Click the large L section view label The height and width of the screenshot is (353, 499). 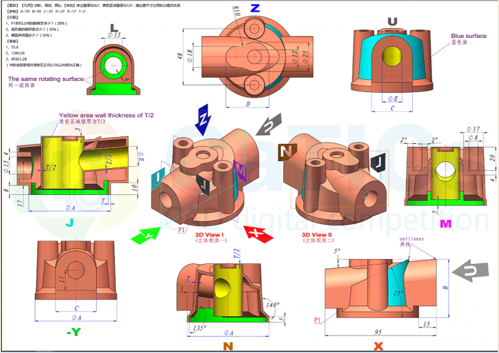(x=114, y=28)
